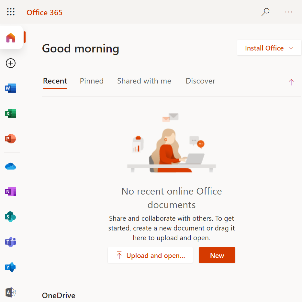Select the Recent tab
The image size is (302, 302).
(x=55, y=81)
